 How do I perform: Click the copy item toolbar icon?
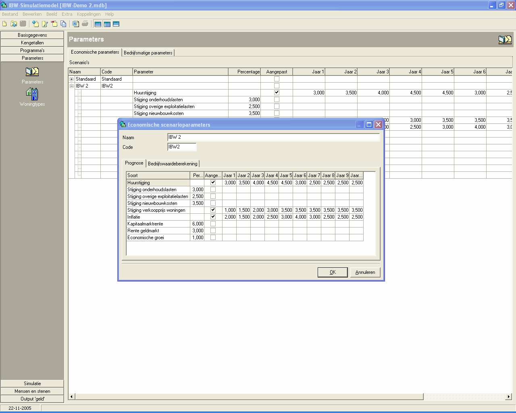pos(63,24)
